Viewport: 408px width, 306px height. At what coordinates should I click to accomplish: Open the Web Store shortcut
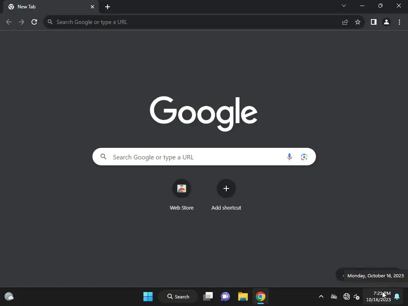[x=182, y=195]
